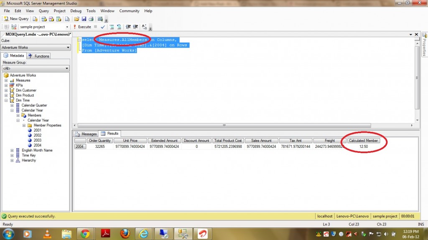Select the 2003 year member
428x240 pixels.
[37, 140]
